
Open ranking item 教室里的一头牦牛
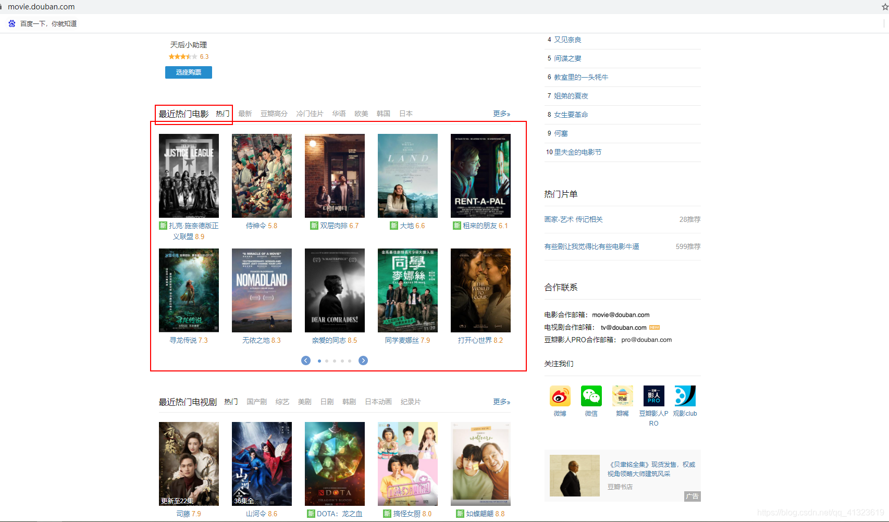point(581,77)
